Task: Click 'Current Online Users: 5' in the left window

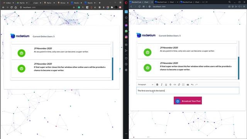Action: coord(44,36)
